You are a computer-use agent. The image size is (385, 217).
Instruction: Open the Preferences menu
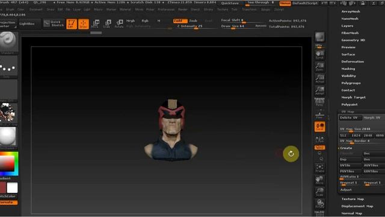[x=166, y=10]
